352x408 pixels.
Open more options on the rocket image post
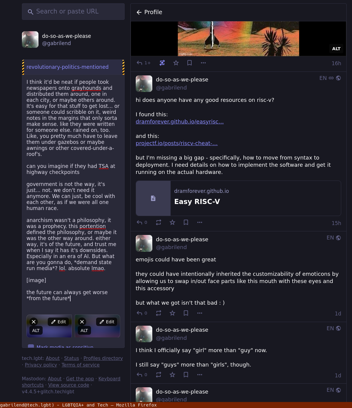point(203,63)
